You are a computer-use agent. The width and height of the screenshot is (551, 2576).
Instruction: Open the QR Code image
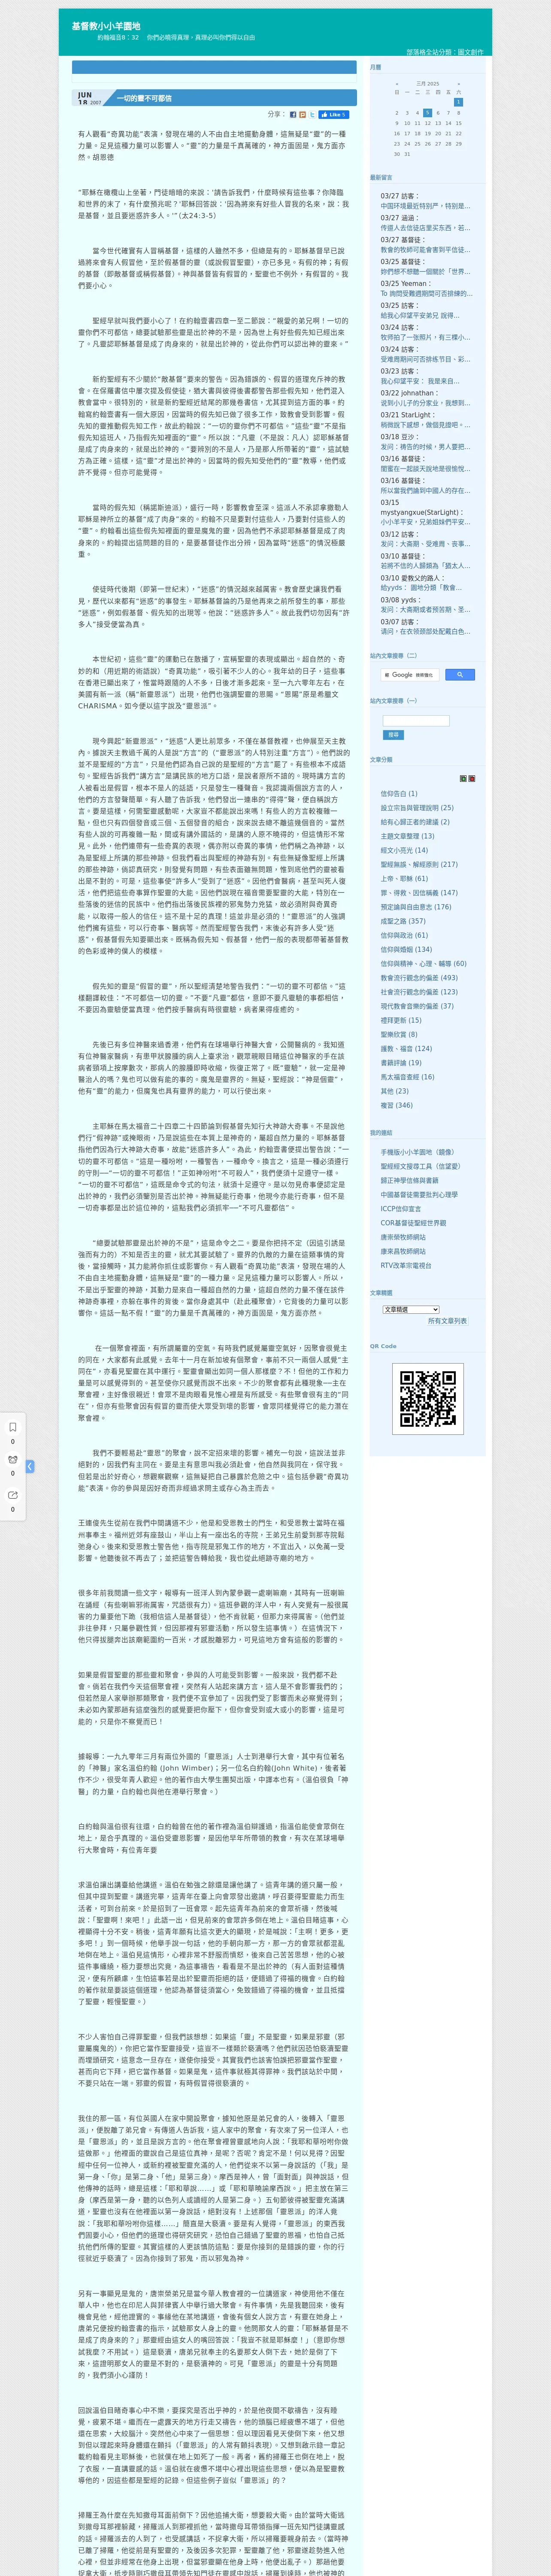(428, 1399)
